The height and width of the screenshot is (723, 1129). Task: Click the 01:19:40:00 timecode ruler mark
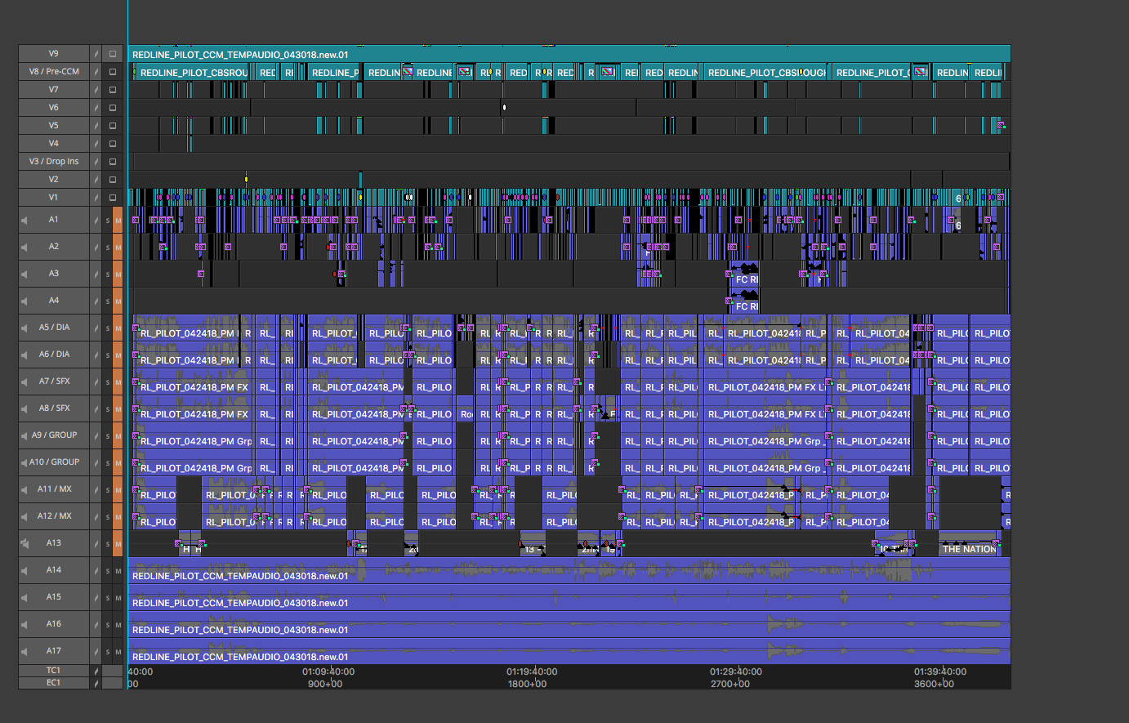click(532, 672)
